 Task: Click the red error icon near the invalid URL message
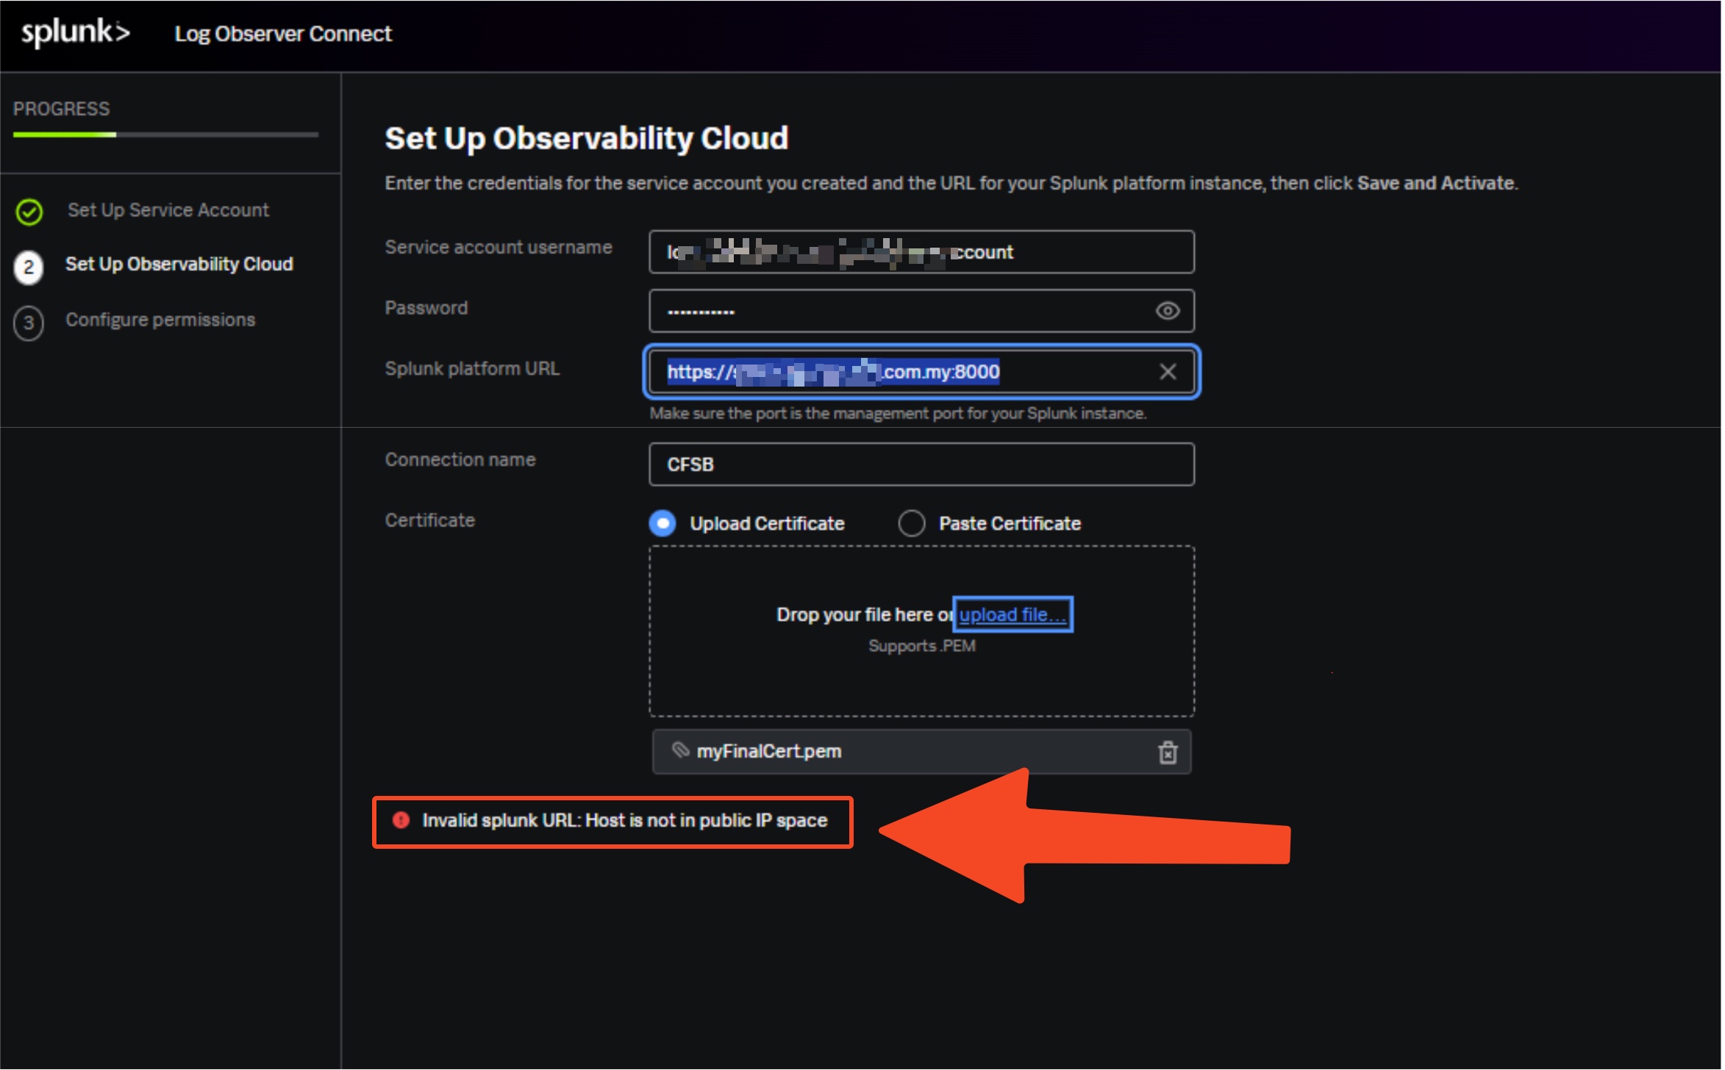[401, 821]
